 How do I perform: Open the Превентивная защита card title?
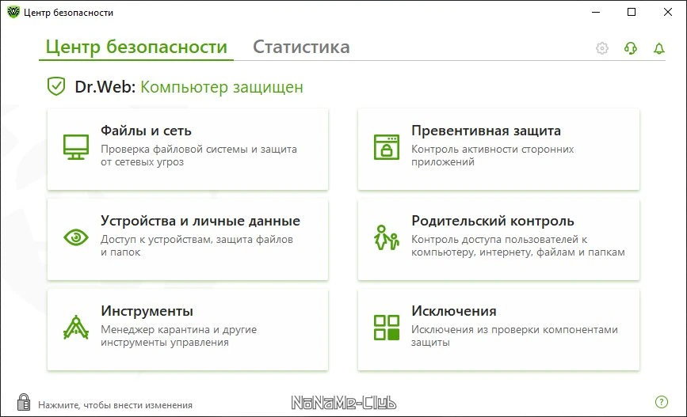click(486, 131)
